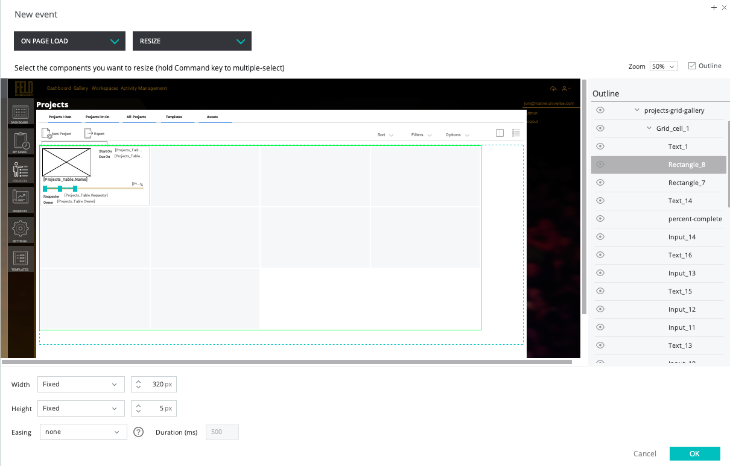Toggle visibility of the percent-complete layer
The image size is (730, 466).
(x=600, y=219)
